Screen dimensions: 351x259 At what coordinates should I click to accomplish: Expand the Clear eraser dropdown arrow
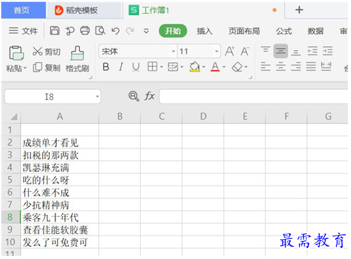(x=246, y=67)
